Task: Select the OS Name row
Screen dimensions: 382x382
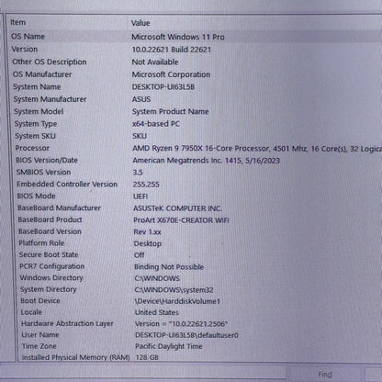Action: pyautogui.click(x=195, y=37)
